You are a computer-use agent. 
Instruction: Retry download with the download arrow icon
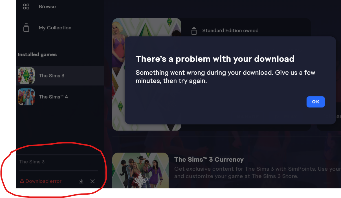point(81,181)
